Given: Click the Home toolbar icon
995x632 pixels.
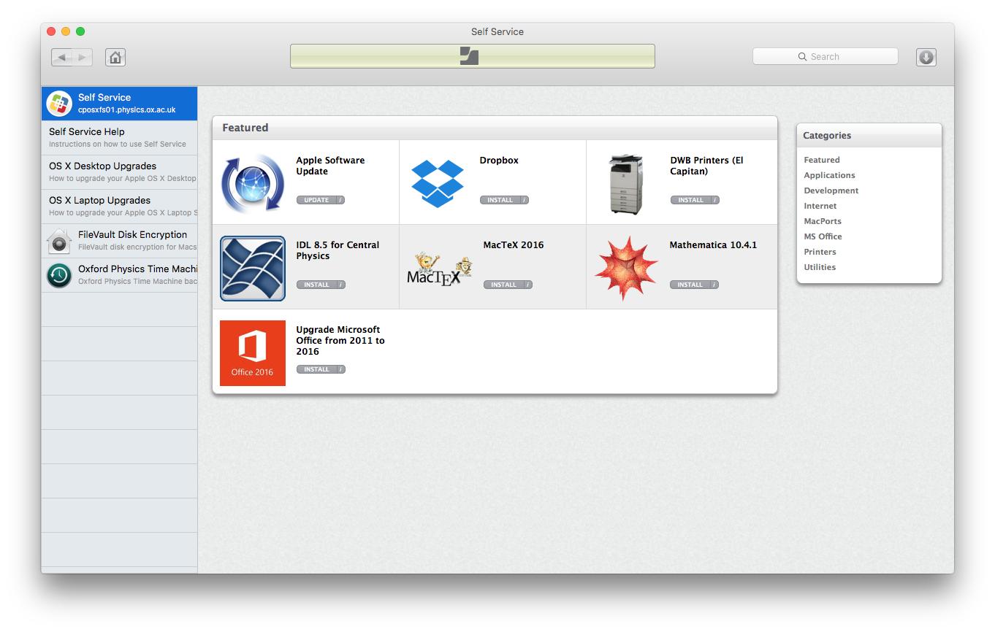Looking at the screenshot, I should pyautogui.click(x=115, y=57).
